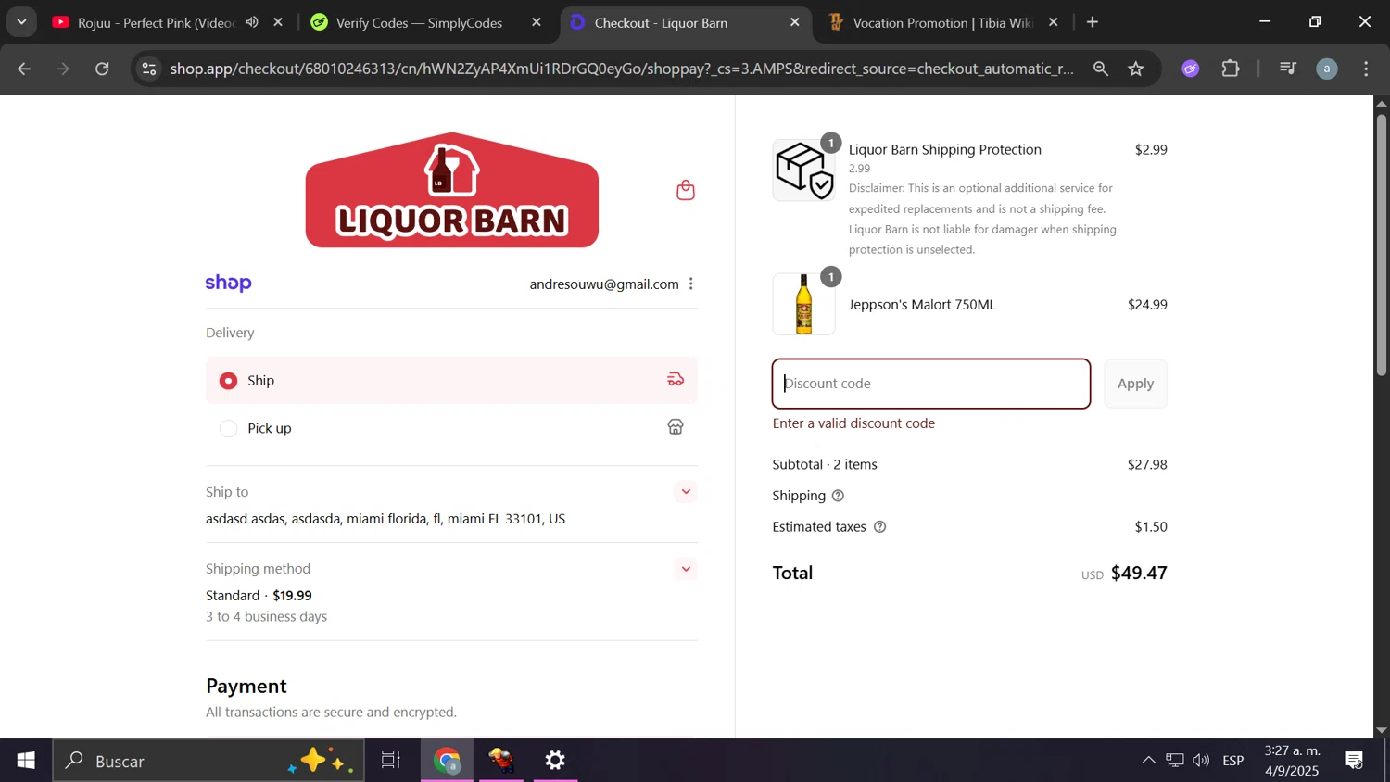Bookmark this page with star icon
The image size is (1390, 782).
1136,69
